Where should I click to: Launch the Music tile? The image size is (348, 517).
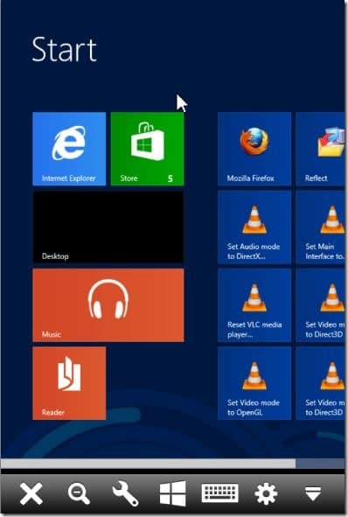(x=108, y=305)
